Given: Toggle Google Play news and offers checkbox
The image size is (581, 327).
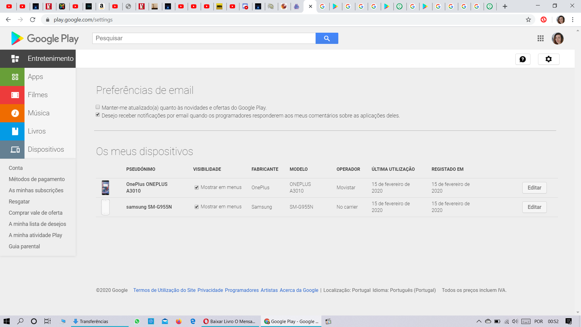Looking at the screenshot, I should click(x=97, y=107).
